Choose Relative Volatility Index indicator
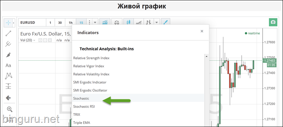The width and height of the screenshot is (283, 127). 138,74
